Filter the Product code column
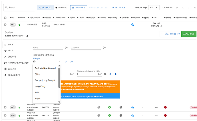Screen dimensions: 197x121 pyautogui.click(x=54, y=18)
